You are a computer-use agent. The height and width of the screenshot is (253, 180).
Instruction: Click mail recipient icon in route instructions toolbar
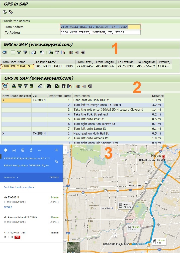[x=63, y=86]
